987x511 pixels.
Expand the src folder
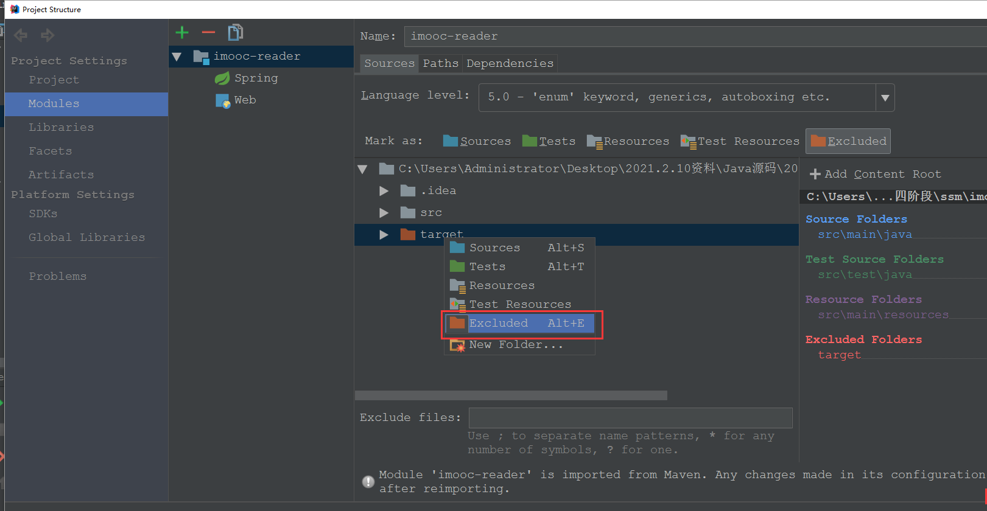(x=384, y=213)
